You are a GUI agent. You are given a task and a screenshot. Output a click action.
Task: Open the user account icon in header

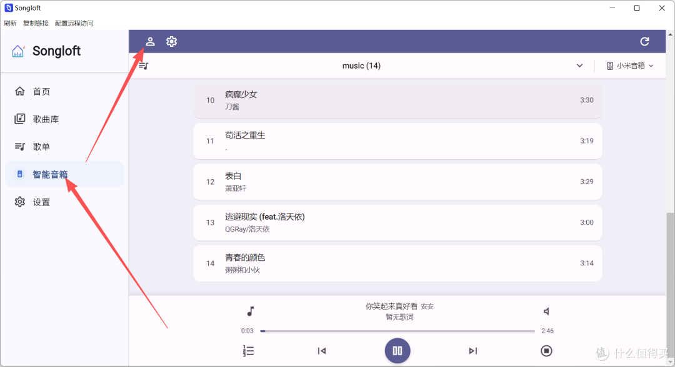click(x=150, y=41)
